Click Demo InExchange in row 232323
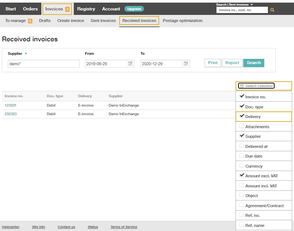This screenshot has height=231, width=294. 124,114
